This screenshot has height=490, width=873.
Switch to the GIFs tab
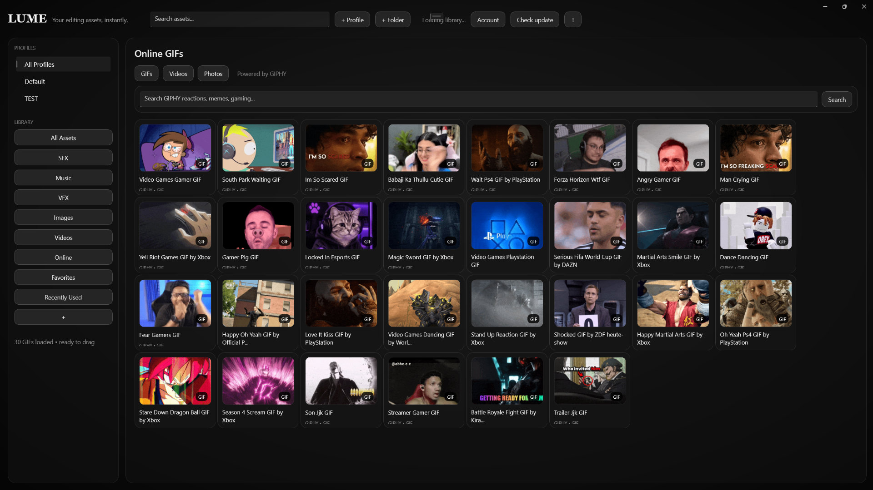click(146, 74)
